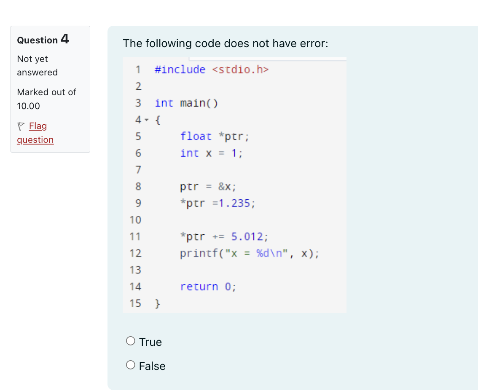Select the int main() declaration line
The width and height of the screenshot is (478, 391).
(187, 103)
